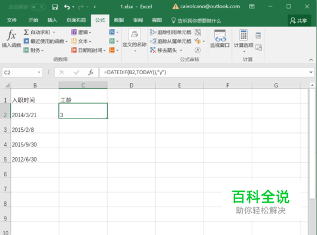
Task: Open Defined Names 定义的名称 menu
Action: point(134,41)
